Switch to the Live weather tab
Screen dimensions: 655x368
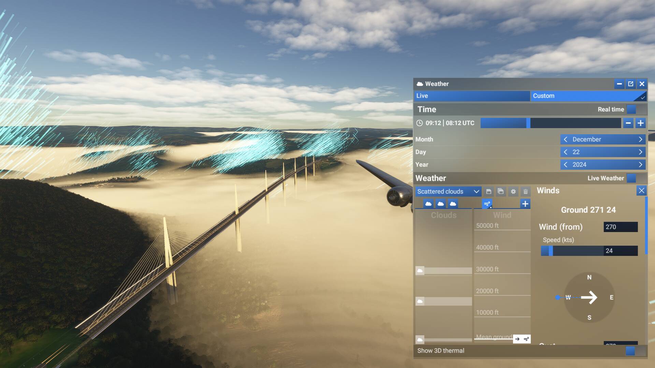[x=472, y=96]
